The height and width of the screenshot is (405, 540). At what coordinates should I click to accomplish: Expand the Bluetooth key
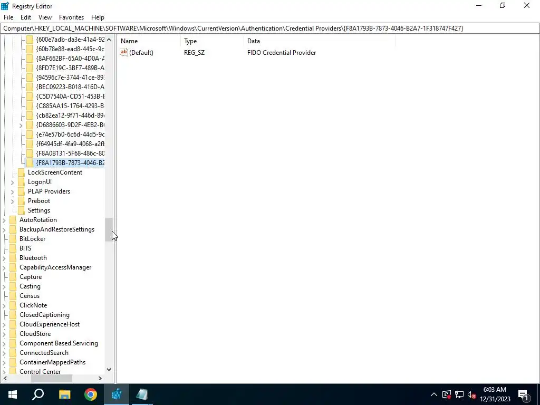click(x=4, y=258)
